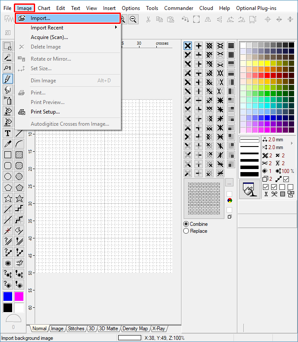Image resolution: width=298 pixels, height=342 pixels.
Task: Switch to the Image view tab
Action: point(57,329)
